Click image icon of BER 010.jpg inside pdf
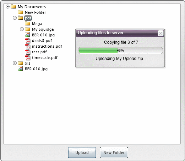This screenshot has height=161, width=185. click(x=27, y=35)
